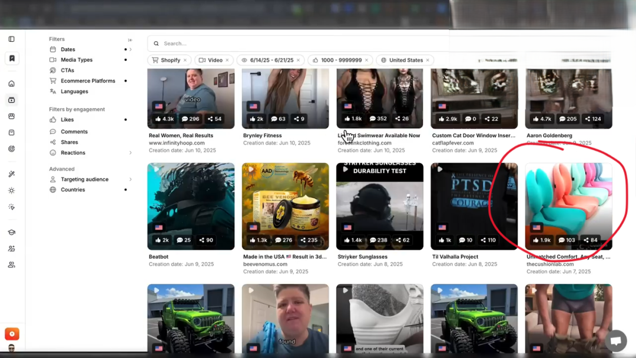636x358 pixels.
Task: Remove the Video filter chip
Action: (227, 61)
